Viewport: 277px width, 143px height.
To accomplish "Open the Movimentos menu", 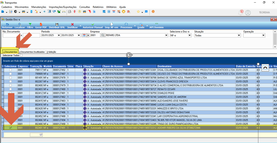I will pyautogui.click(x=22, y=7).
